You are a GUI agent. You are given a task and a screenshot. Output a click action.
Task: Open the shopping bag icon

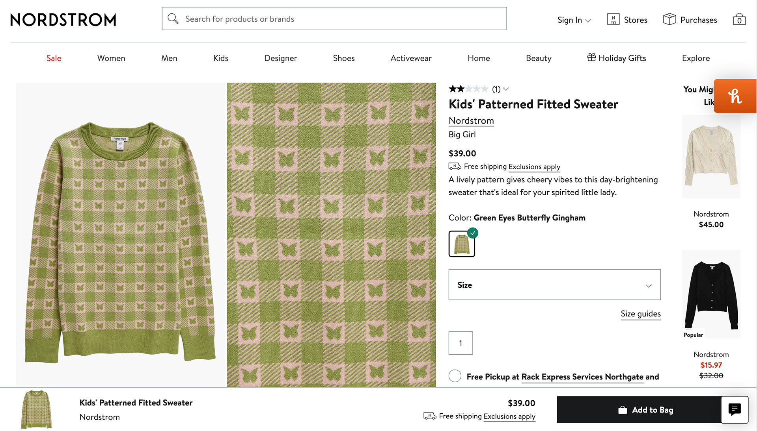click(x=739, y=20)
